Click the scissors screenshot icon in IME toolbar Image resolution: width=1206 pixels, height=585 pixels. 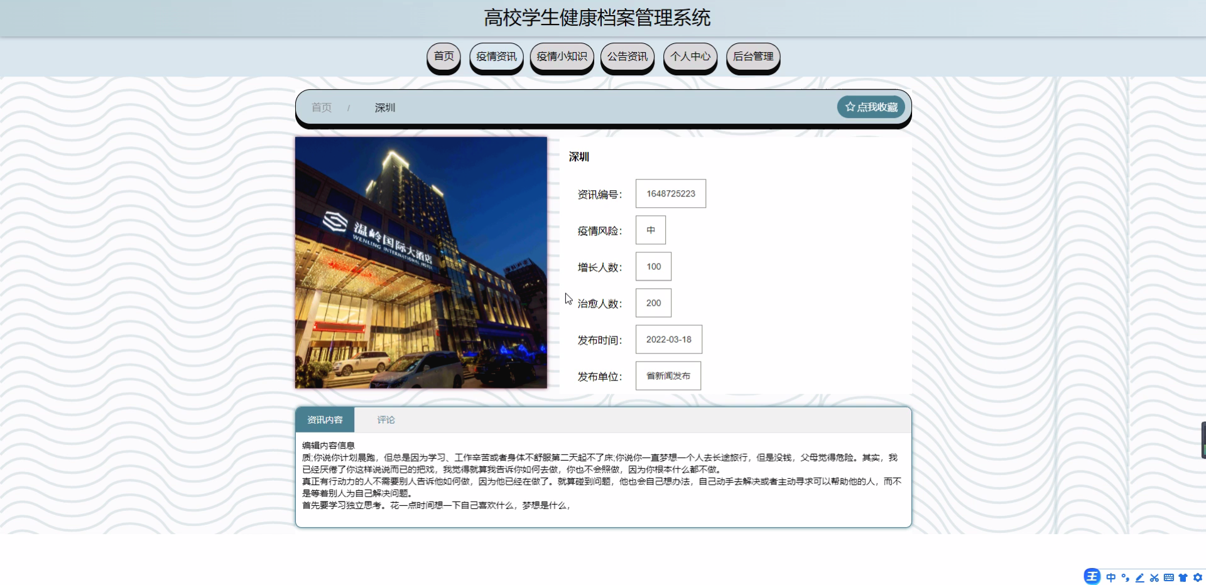tap(1154, 577)
